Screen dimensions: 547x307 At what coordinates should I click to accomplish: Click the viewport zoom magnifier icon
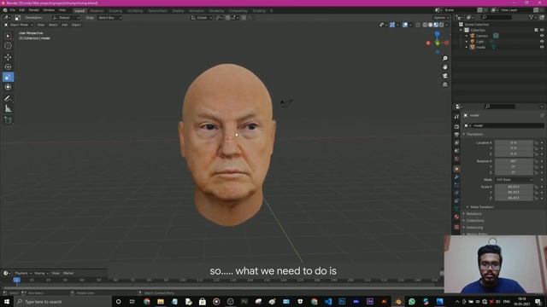click(444, 59)
